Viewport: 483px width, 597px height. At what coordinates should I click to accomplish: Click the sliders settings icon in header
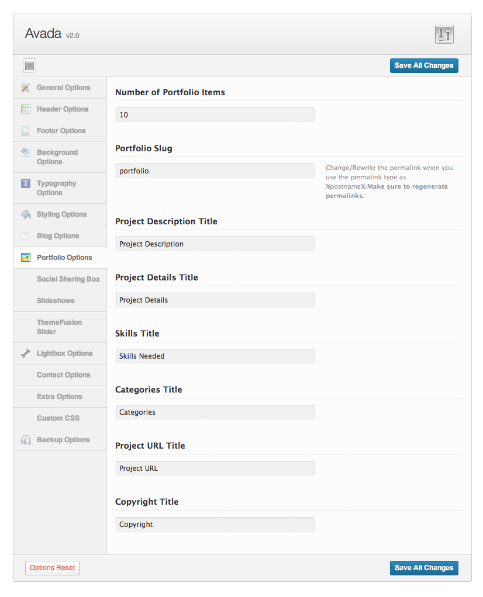[x=444, y=34]
